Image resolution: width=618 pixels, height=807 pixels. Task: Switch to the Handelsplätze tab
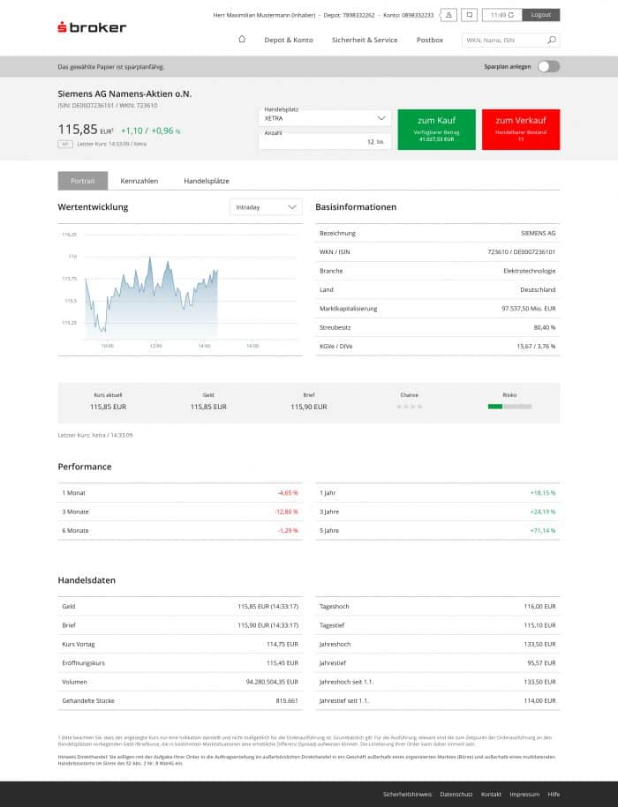207,181
